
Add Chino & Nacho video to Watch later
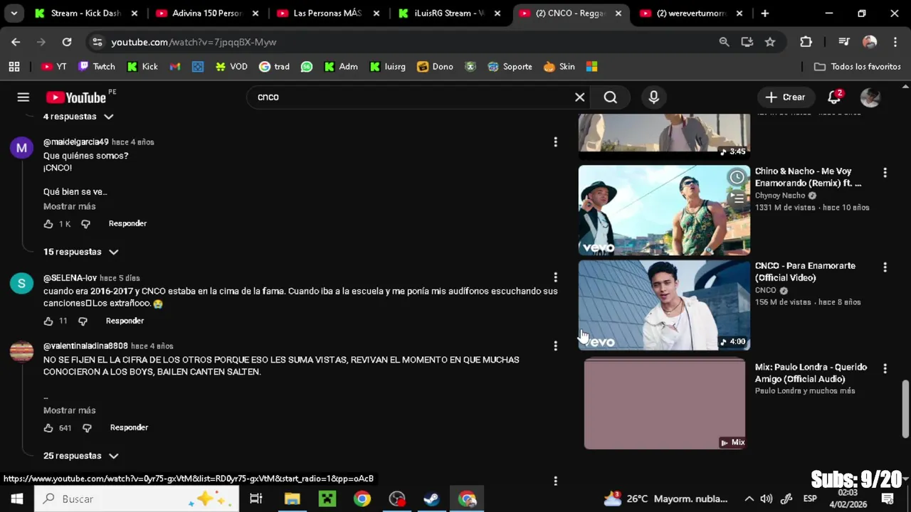pyautogui.click(x=737, y=177)
